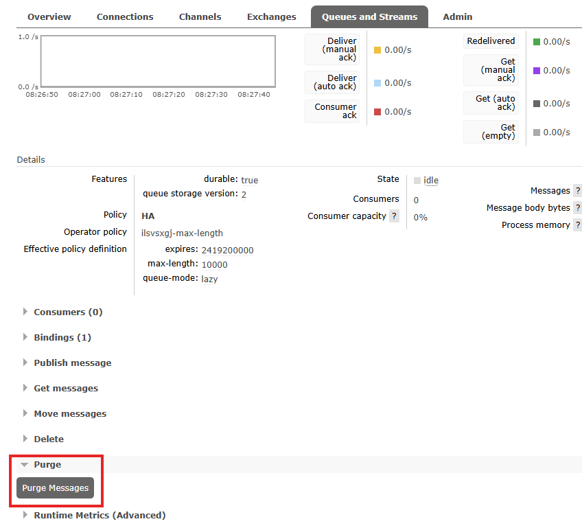Click help icon next to Message body bytes
Image resolution: width=582 pixels, height=528 pixels.
pos(577,208)
